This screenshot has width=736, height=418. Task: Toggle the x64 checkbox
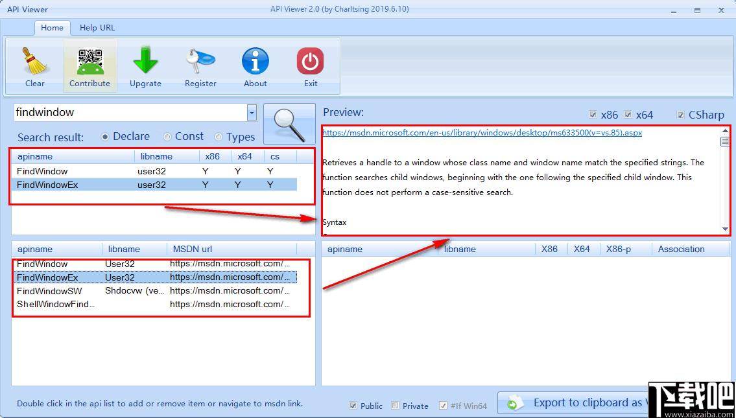click(628, 115)
